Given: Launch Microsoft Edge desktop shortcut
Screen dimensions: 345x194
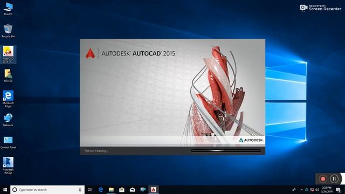Looking at the screenshot, I should (8, 99).
